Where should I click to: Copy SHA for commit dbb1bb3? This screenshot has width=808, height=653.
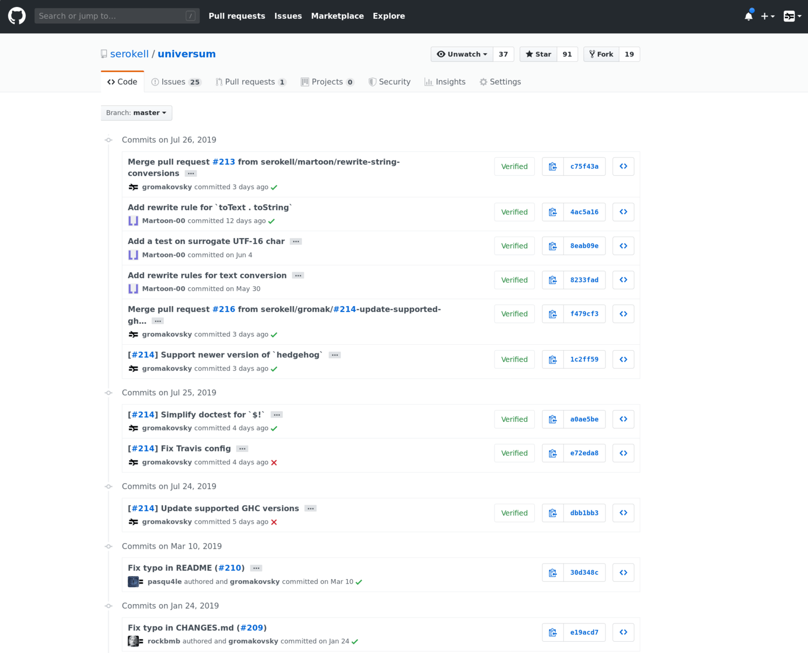(x=553, y=513)
